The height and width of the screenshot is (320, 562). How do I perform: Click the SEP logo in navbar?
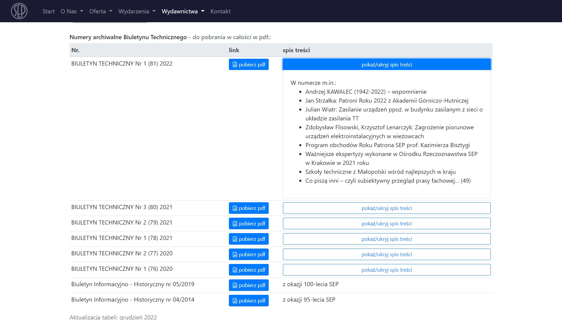19,11
